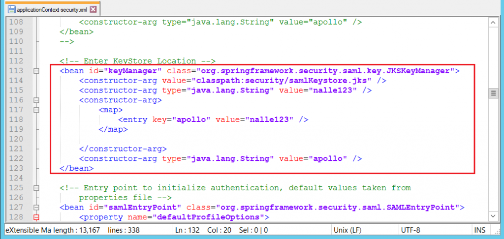The height and width of the screenshot is (239, 504).
Task: Click the vertical scrollbar up arrow
Action: point(492,23)
